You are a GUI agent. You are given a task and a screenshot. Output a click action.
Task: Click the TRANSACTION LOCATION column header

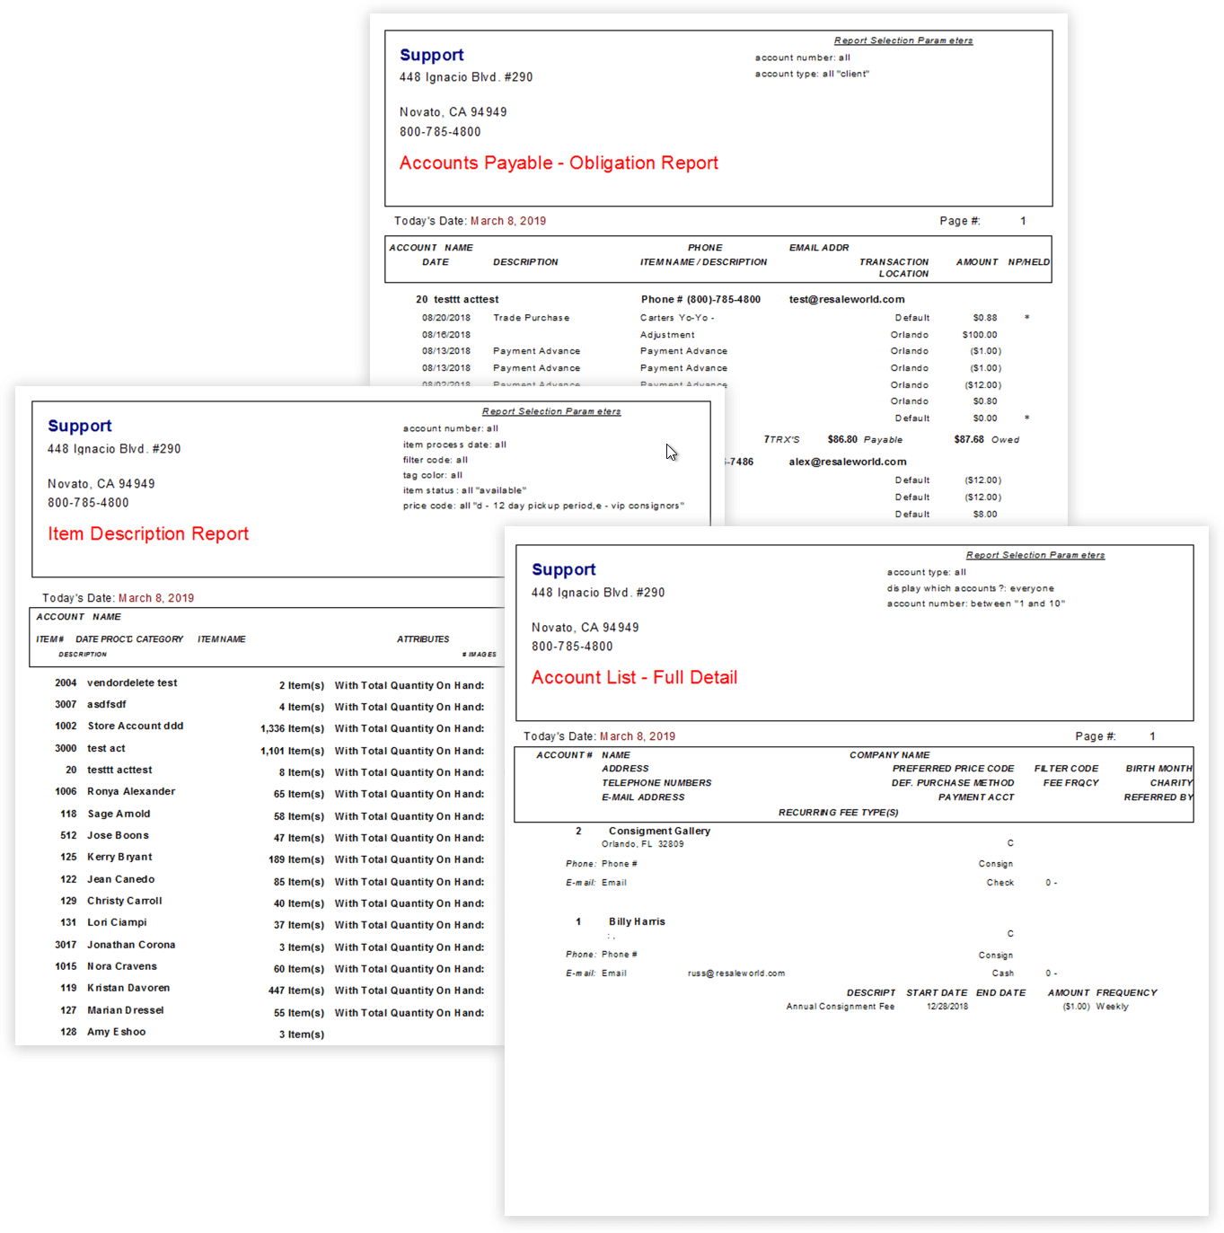pos(894,269)
